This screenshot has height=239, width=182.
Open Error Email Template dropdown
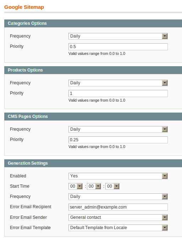pyautogui.click(x=118, y=228)
